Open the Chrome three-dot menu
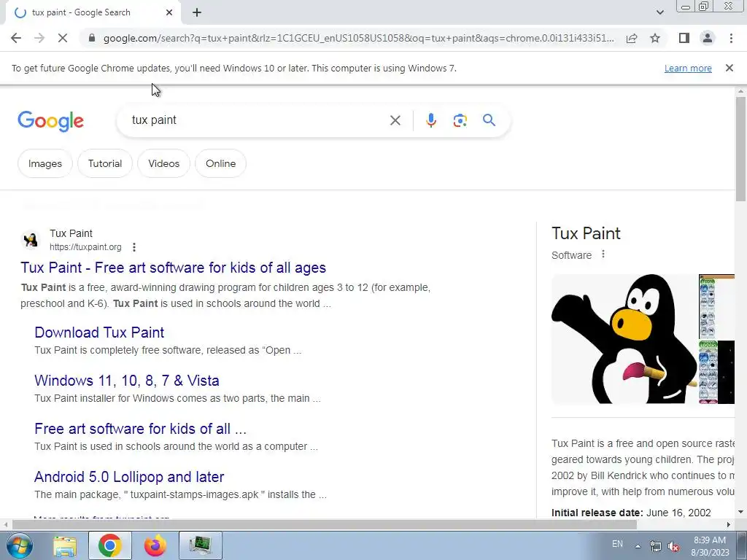 click(731, 38)
